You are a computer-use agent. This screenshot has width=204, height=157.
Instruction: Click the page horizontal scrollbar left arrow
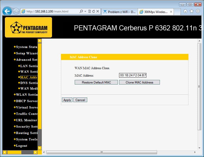tap(44, 152)
